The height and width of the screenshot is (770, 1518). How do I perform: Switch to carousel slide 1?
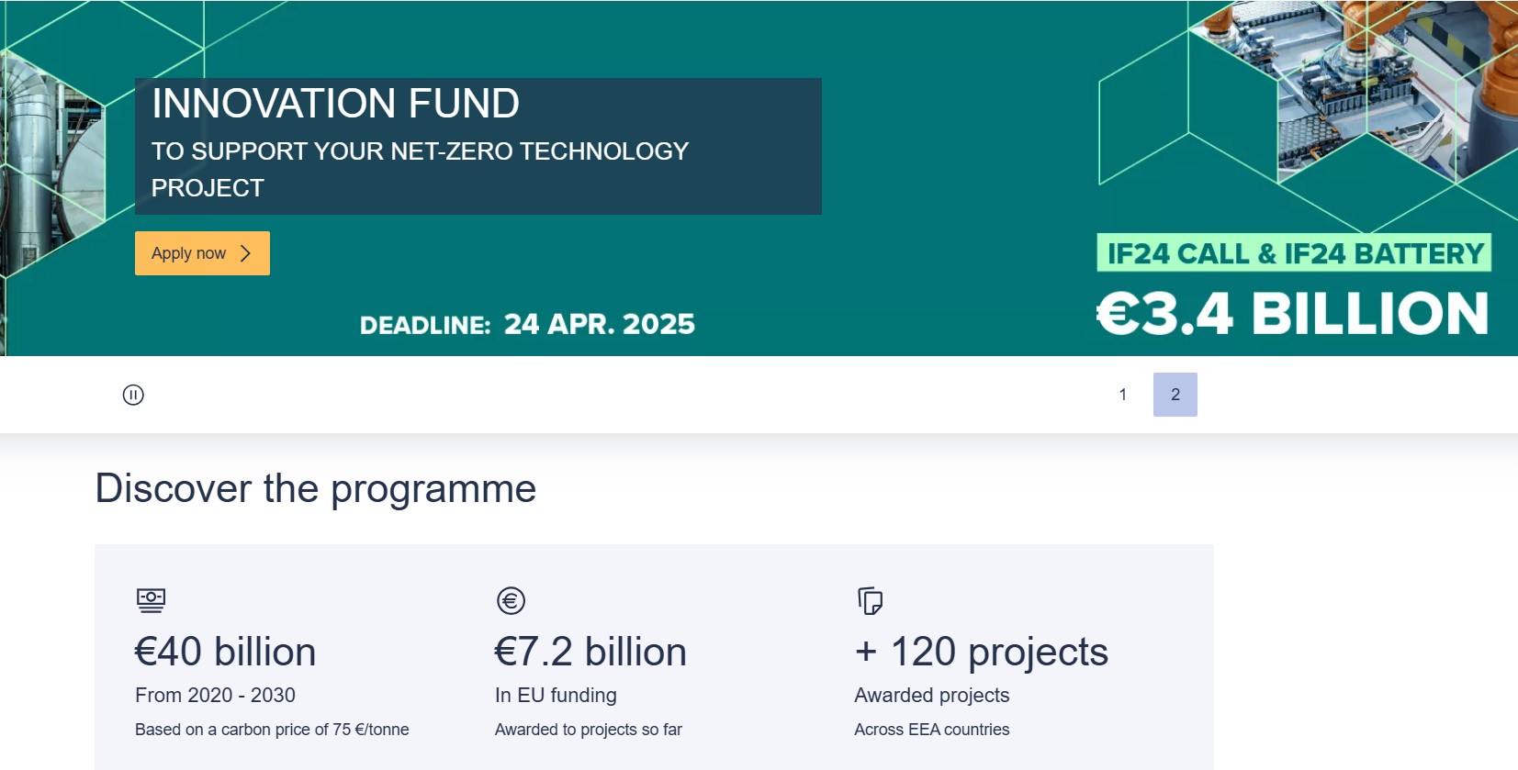pyautogui.click(x=1122, y=395)
